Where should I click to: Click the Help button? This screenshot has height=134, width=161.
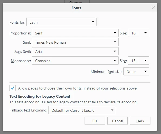coord(140,121)
